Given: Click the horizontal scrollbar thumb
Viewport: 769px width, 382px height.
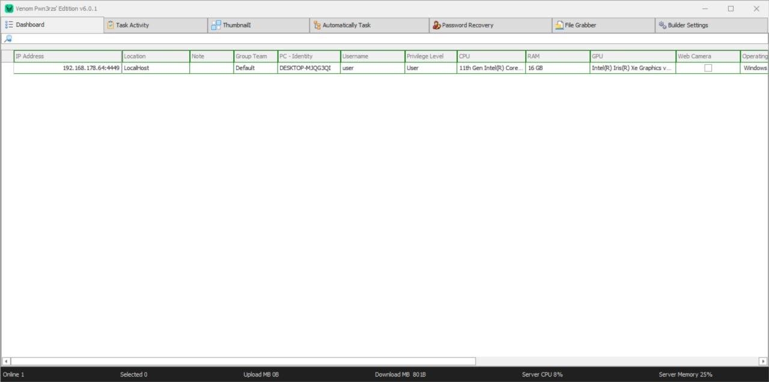Looking at the screenshot, I should [x=243, y=361].
